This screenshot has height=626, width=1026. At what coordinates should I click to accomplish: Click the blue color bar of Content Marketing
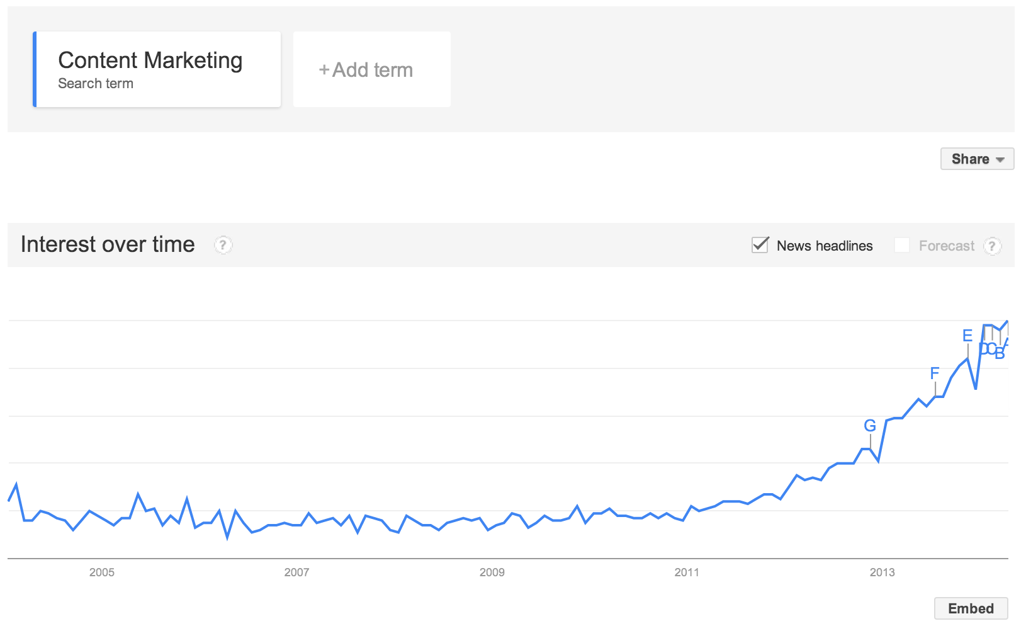pyautogui.click(x=35, y=69)
